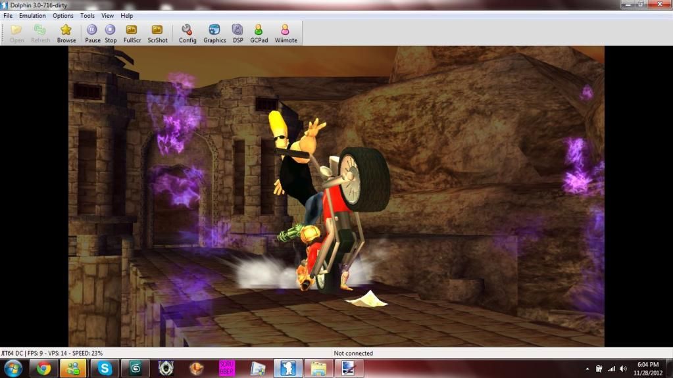
Task: Click the Windows Start button
Action: point(13,368)
